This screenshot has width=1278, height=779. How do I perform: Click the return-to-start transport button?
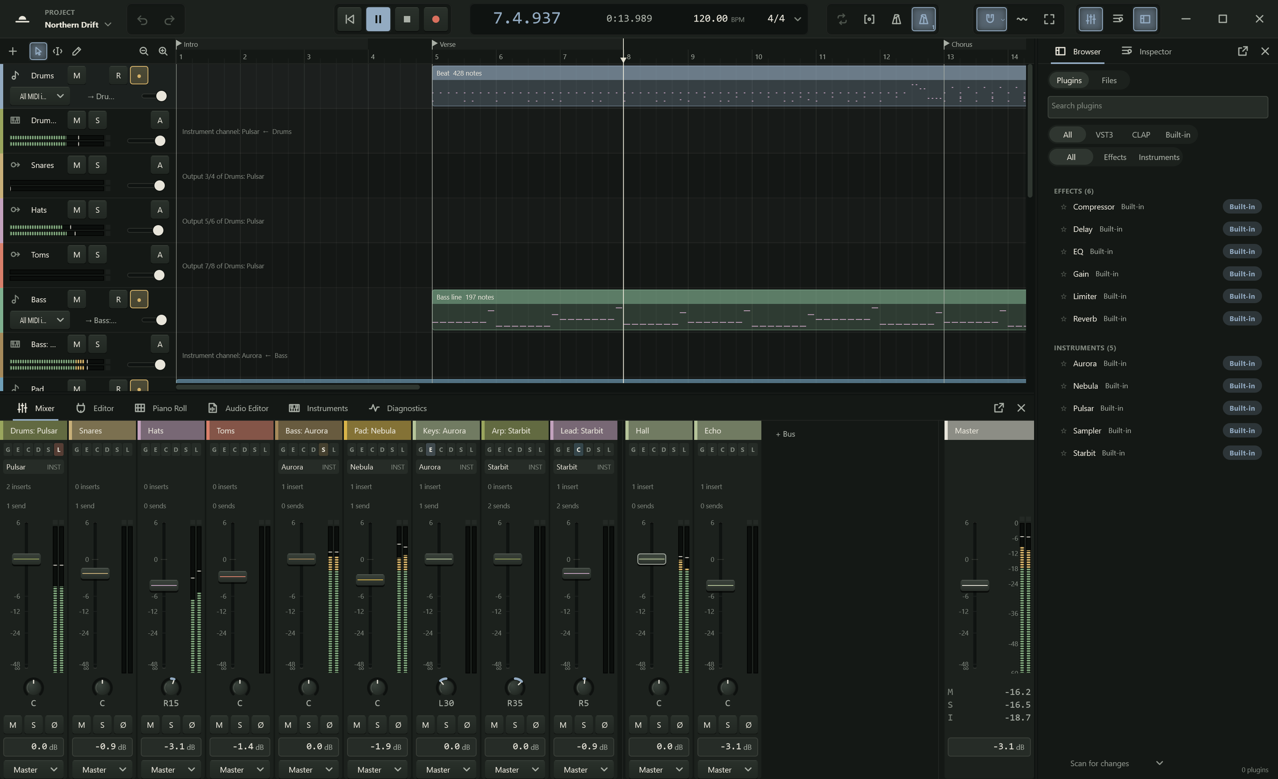[x=349, y=19]
